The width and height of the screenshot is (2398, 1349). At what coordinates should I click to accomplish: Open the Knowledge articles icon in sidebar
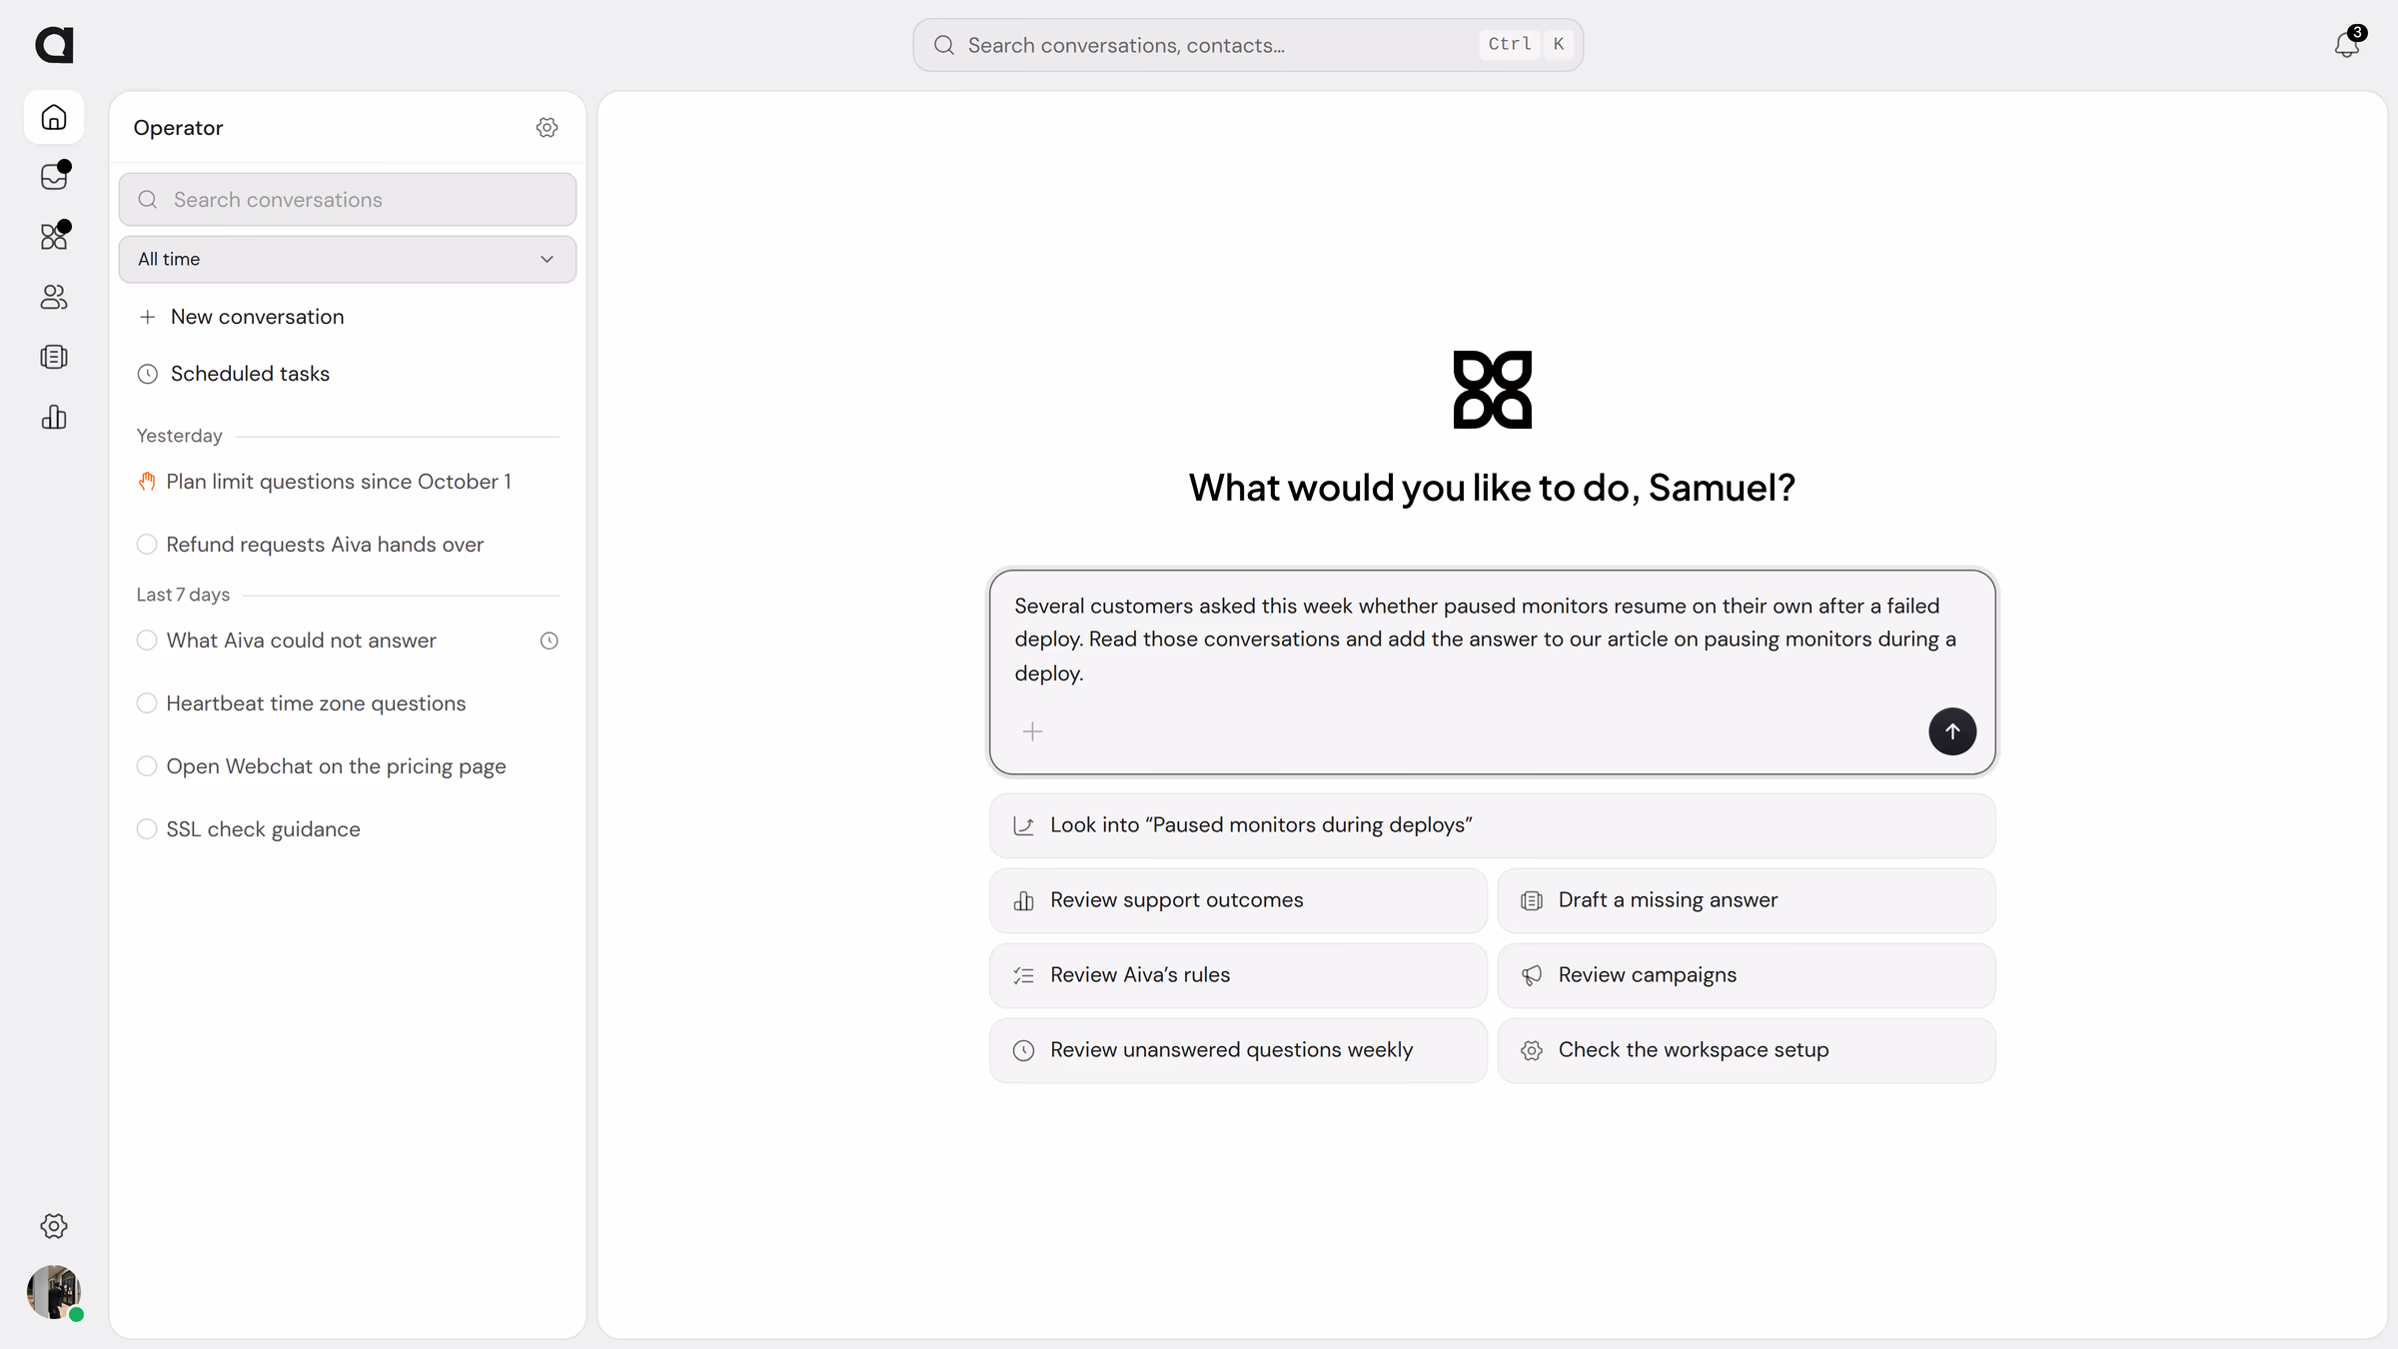54,357
